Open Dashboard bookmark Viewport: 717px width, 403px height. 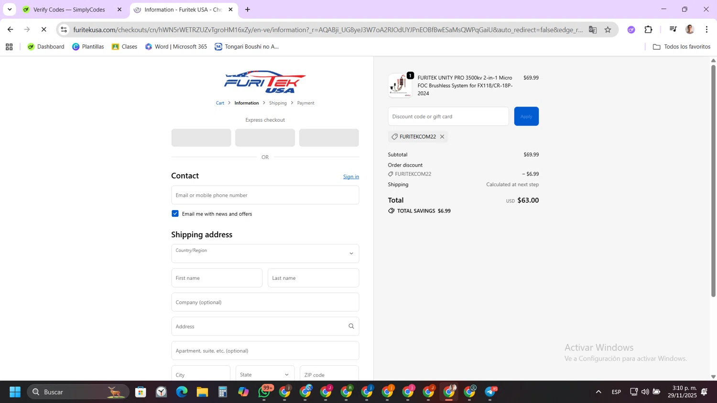click(46, 47)
